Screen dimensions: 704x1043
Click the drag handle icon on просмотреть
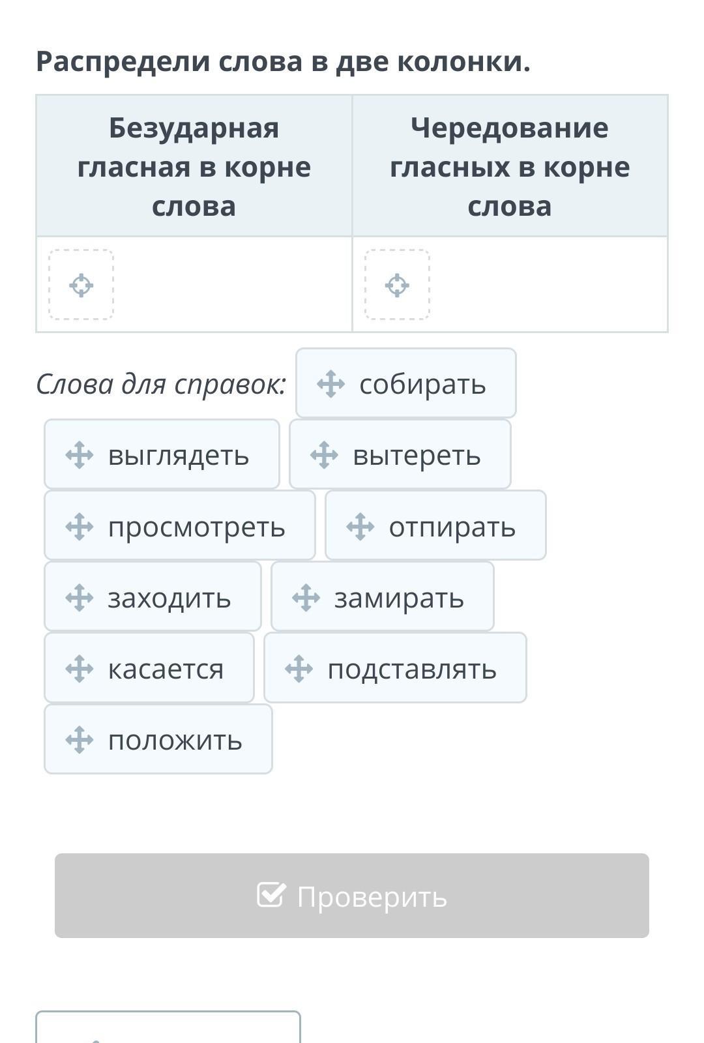coord(80,527)
